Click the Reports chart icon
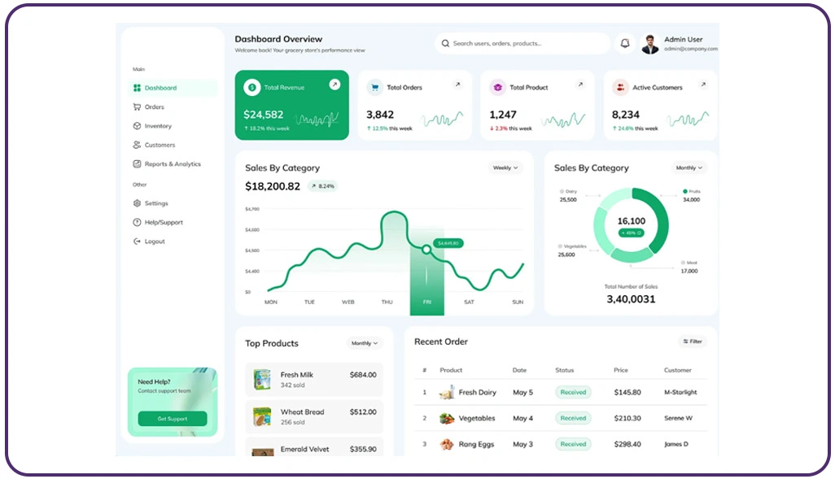The image size is (835, 479). [x=137, y=164]
